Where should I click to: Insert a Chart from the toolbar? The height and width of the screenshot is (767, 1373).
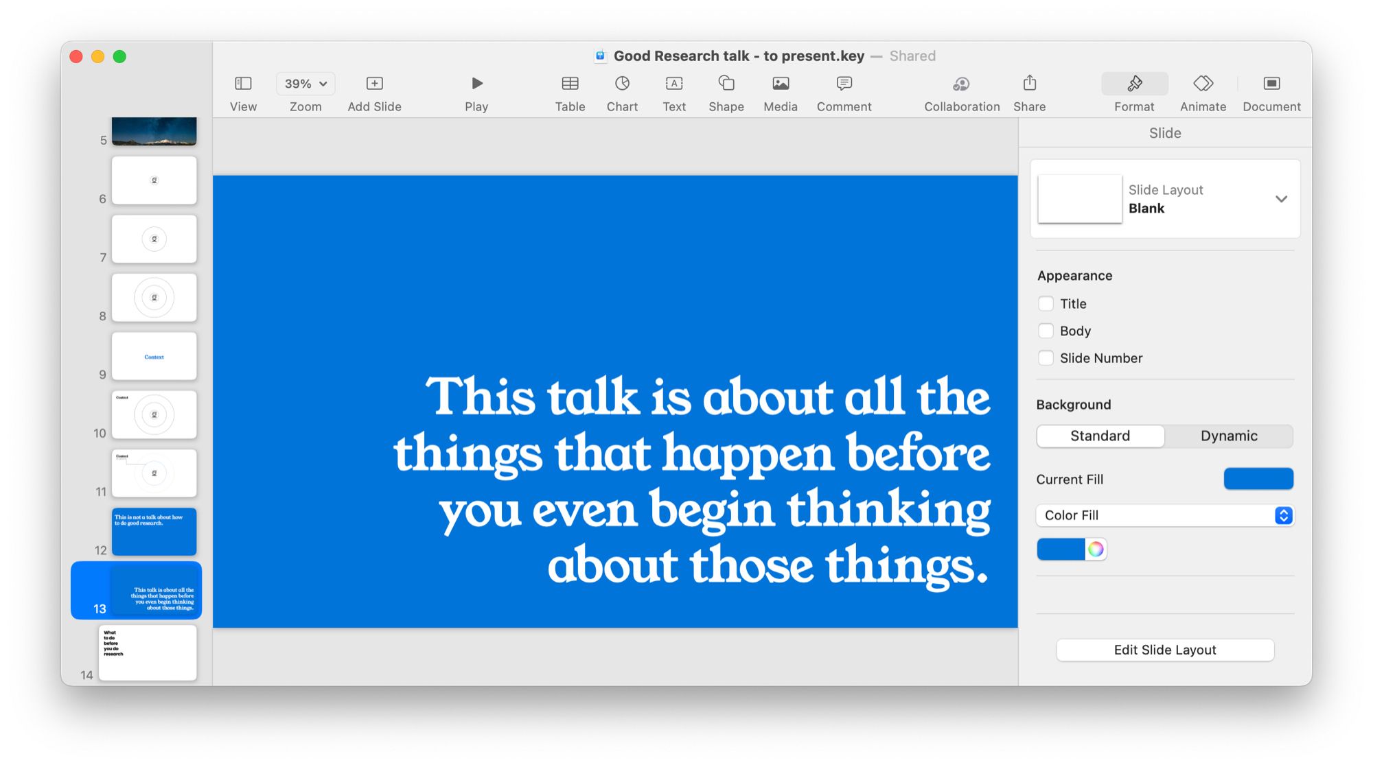(622, 84)
